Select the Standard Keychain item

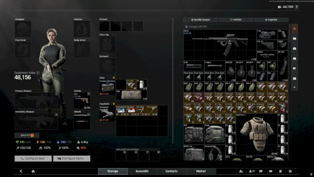(x=107, y=114)
